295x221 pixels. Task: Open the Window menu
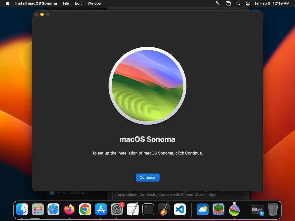94,3
